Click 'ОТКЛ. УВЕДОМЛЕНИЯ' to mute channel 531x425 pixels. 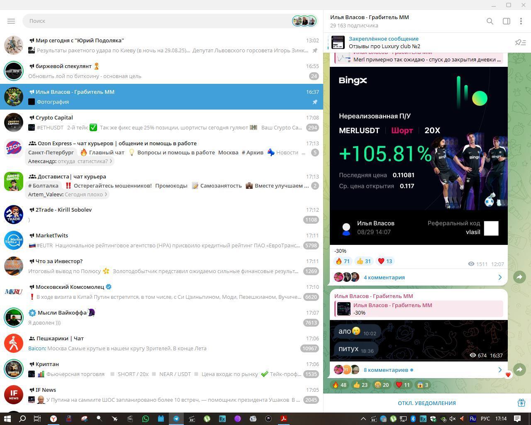(426, 403)
